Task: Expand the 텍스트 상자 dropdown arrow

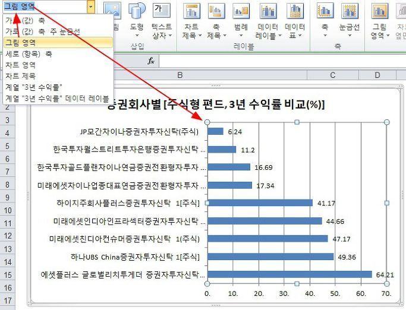Action: pyautogui.click(x=170, y=36)
